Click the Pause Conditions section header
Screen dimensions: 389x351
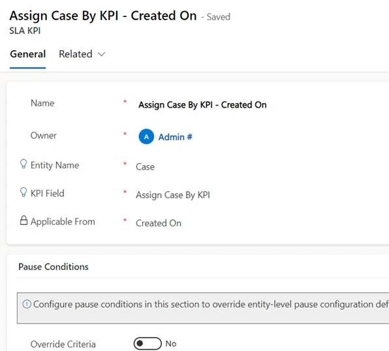[x=54, y=267]
